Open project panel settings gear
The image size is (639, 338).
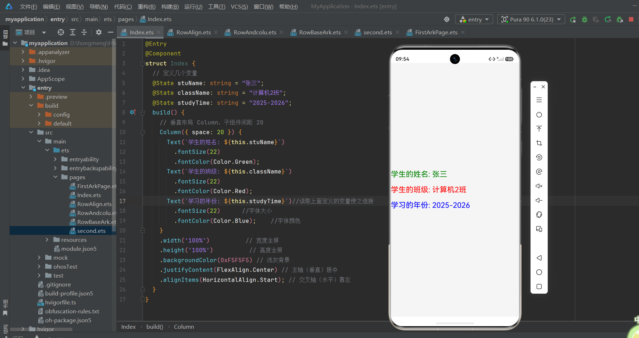coord(99,32)
